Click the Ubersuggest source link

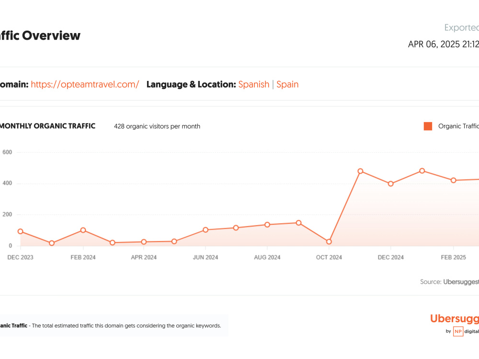click(461, 282)
